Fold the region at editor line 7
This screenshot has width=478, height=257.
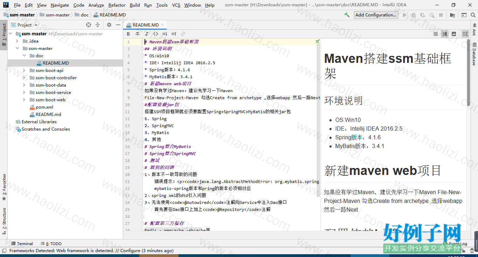(x=142, y=84)
